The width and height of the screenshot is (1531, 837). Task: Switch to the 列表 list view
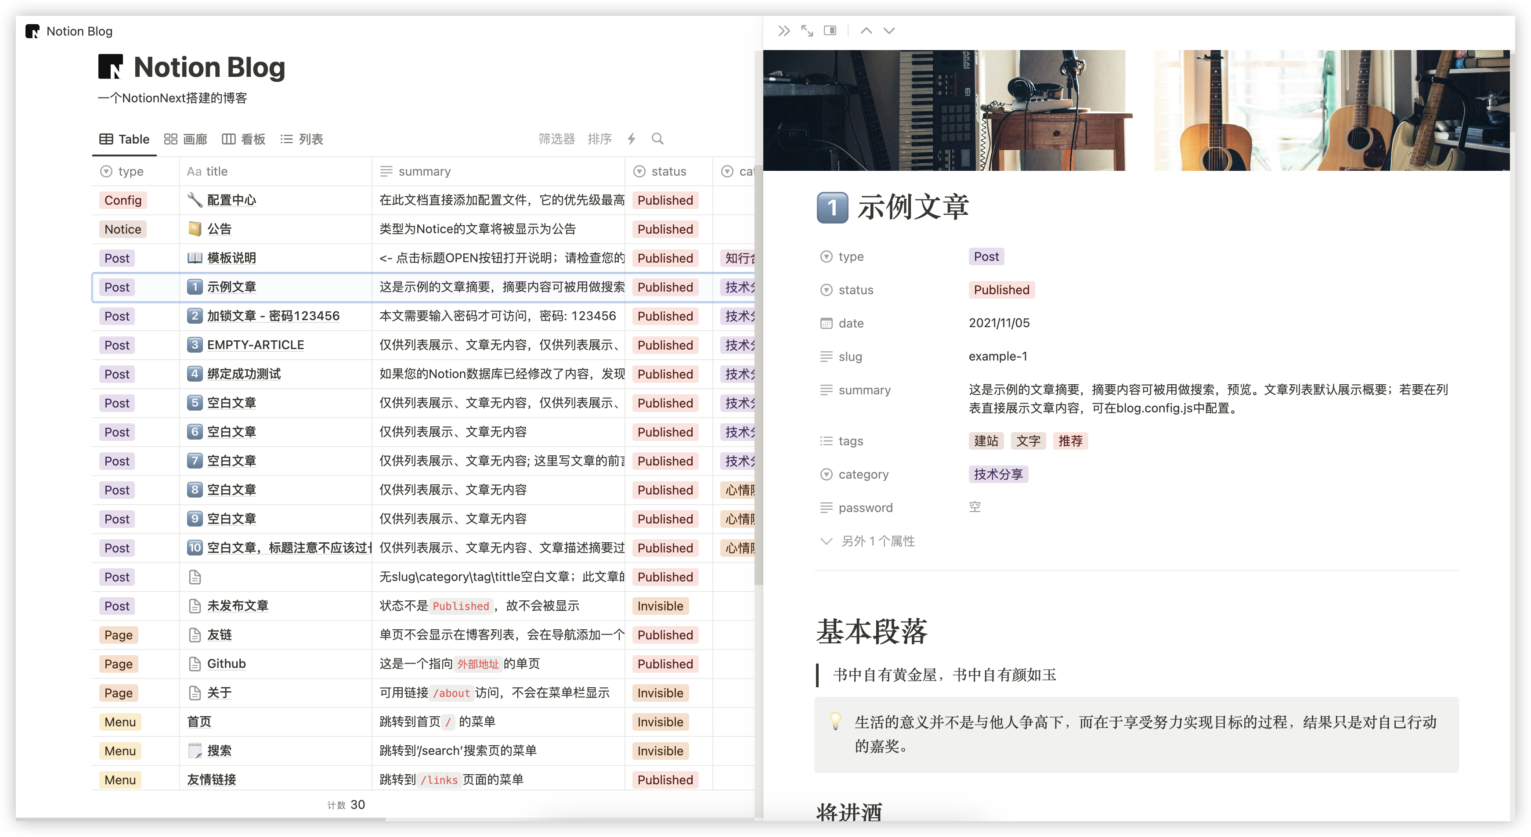[x=301, y=139]
